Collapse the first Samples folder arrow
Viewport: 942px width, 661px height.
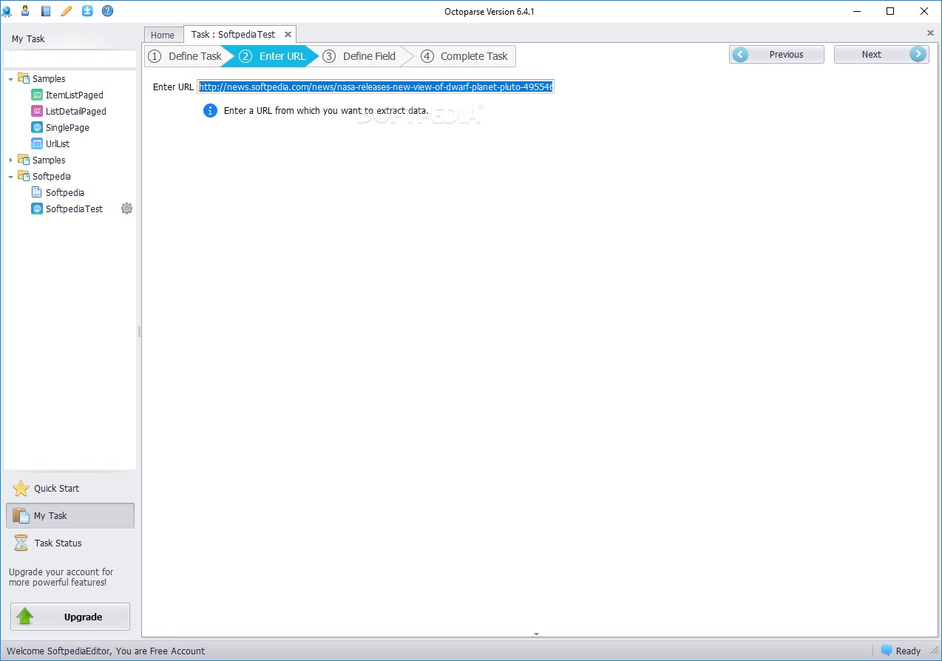tap(10, 79)
